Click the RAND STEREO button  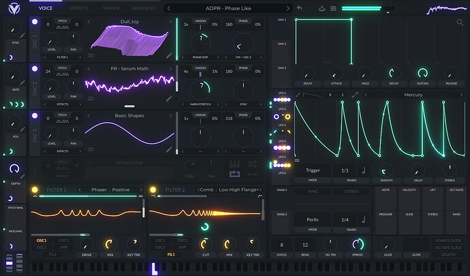[351, 191]
